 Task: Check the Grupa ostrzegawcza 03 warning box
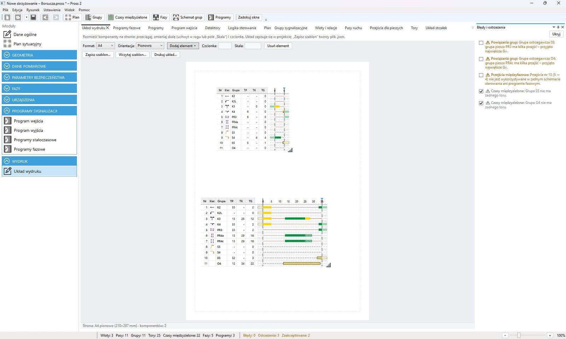[481, 43]
